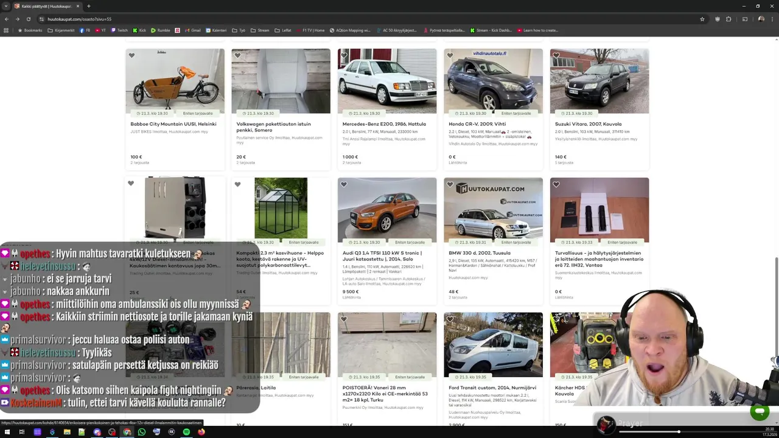The height and width of the screenshot is (438, 779).
Task: Open the Turvallisuus- ja hälytysjärjestelmien listing title
Action: (599, 259)
